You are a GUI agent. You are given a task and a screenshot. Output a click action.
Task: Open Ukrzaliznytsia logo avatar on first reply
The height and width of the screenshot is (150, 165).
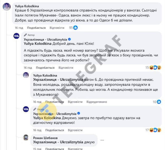[16, 36]
